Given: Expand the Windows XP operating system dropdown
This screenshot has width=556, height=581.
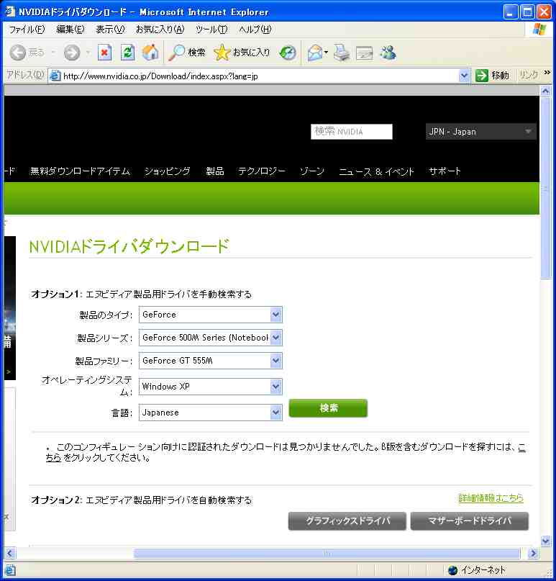Looking at the screenshot, I should pos(275,387).
